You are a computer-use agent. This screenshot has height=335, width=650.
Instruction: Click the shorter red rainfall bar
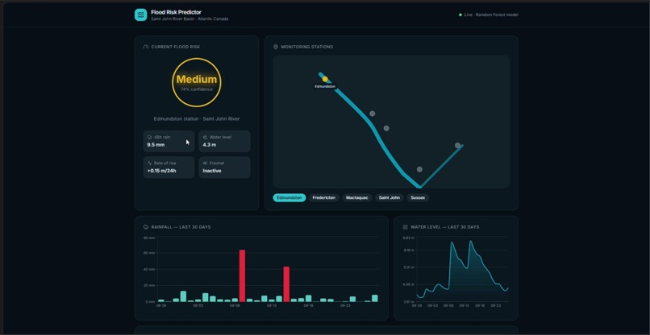point(286,284)
